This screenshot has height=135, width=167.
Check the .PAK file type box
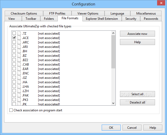pyautogui.click(x=14, y=95)
